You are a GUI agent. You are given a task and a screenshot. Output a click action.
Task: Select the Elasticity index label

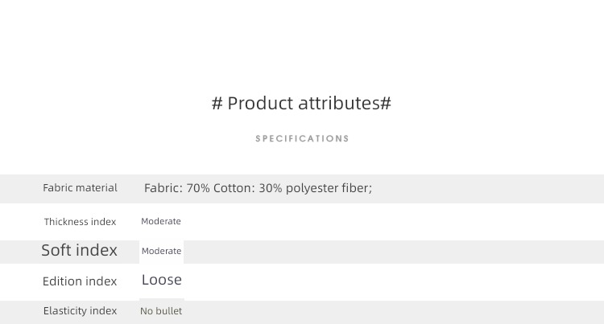(x=80, y=310)
